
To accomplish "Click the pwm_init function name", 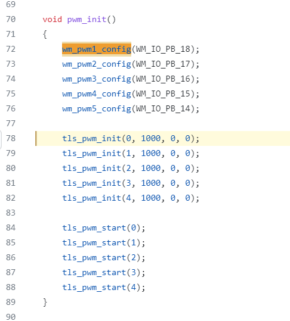I will coord(87,20).
